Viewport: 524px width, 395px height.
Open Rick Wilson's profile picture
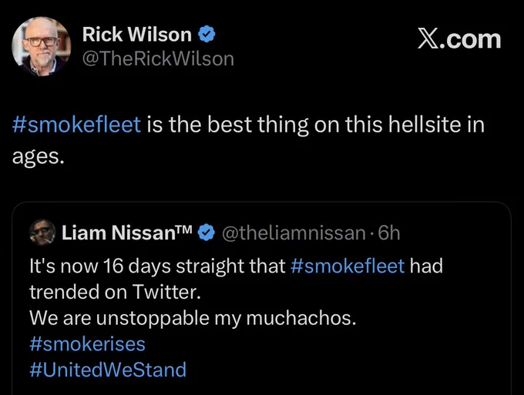pos(42,46)
